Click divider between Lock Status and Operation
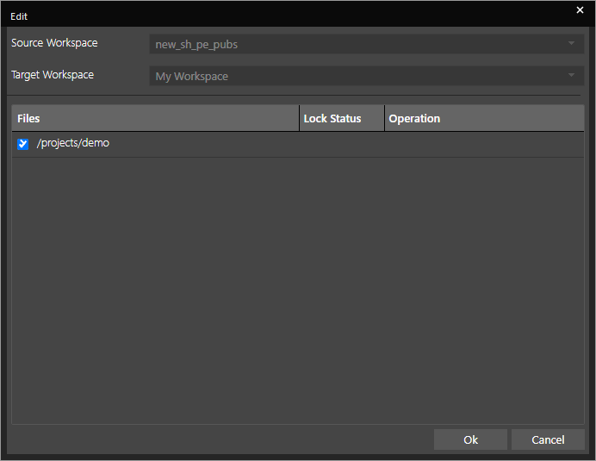Viewport: 596px width, 461px height. (x=384, y=119)
